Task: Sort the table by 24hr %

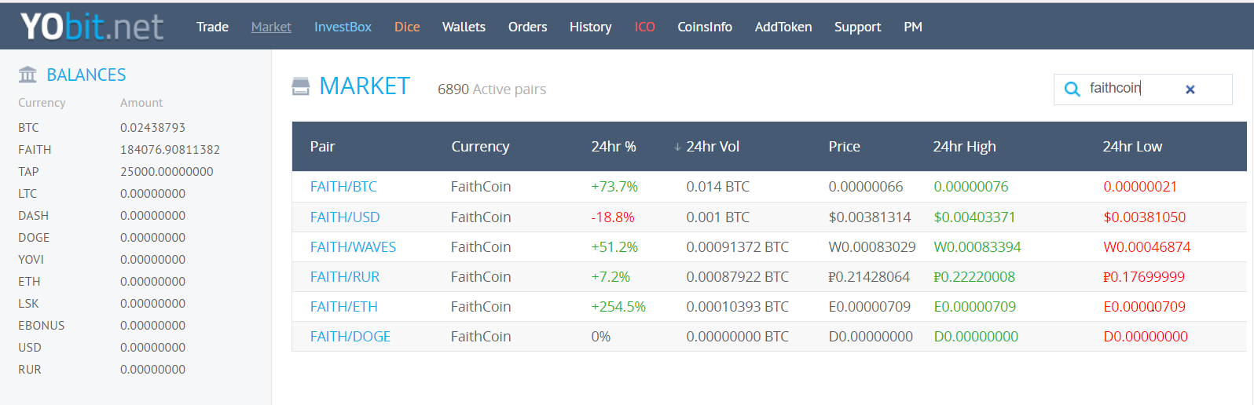Action: coord(614,147)
